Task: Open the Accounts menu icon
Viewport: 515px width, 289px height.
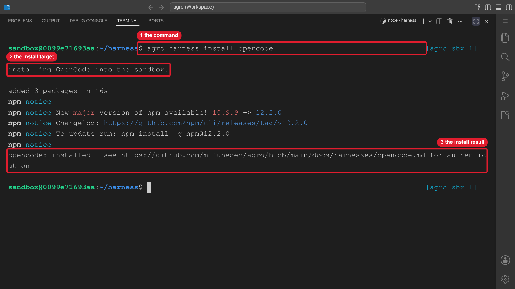Action: (x=505, y=260)
